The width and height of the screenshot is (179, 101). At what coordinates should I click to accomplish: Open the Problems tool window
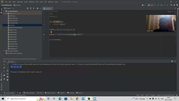point(61,93)
